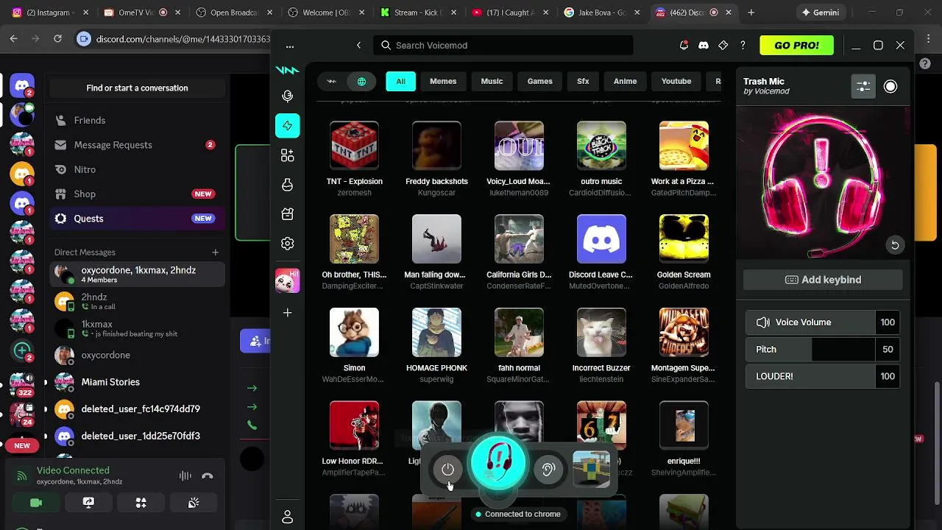Viewport: 942px width, 530px height.
Task: Switch to my sounds waveform view toggle
Action: [332, 82]
